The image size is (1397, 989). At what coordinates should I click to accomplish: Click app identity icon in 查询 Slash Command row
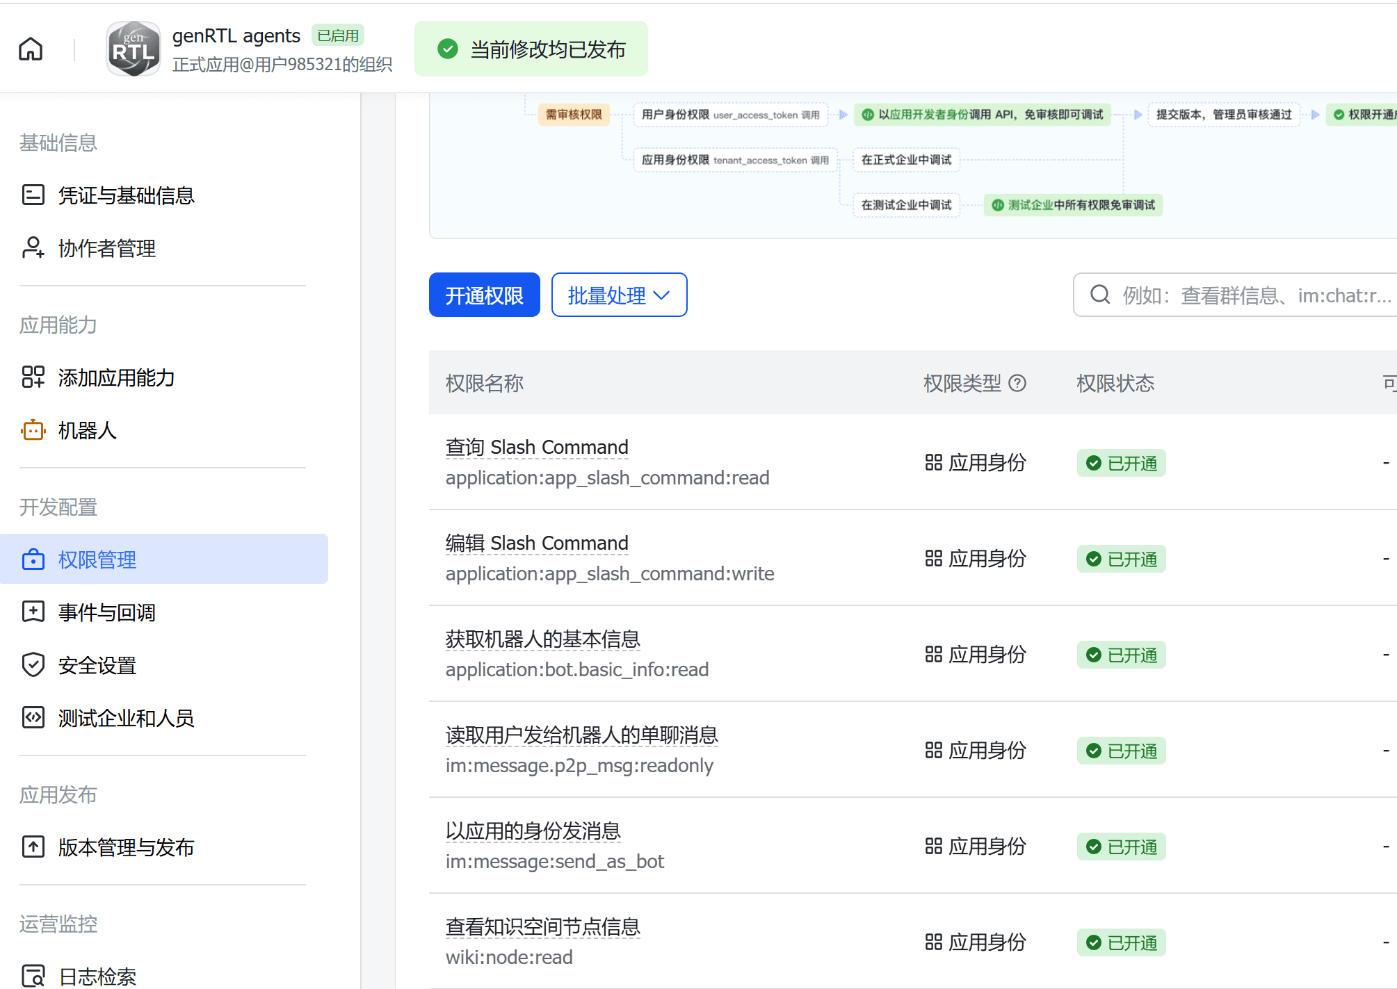pyautogui.click(x=934, y=462)
